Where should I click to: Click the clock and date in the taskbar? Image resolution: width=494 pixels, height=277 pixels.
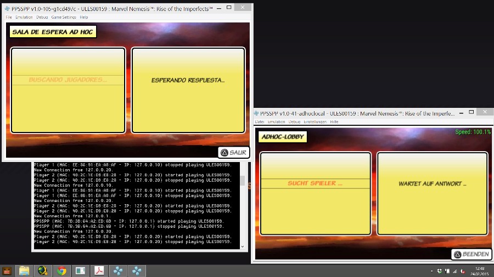click(479, 270)
